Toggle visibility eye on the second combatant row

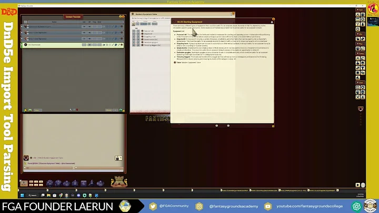(x=104, y=33)
